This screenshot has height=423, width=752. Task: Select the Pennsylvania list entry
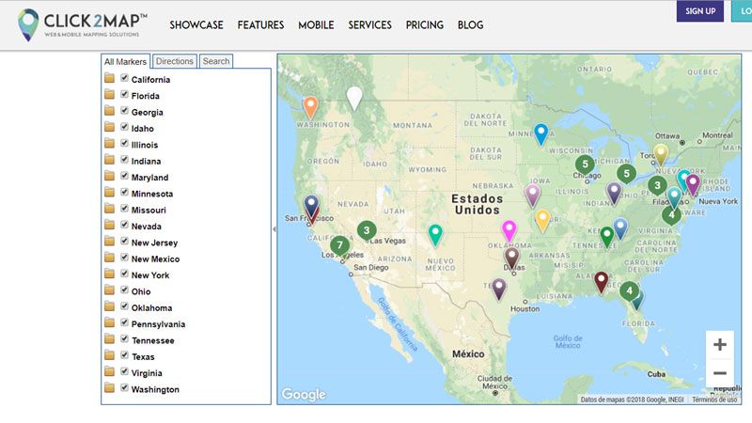tap(158, 324)
